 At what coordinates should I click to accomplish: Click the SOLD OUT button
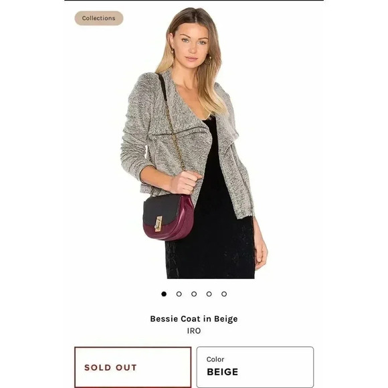tap(133, 367)
